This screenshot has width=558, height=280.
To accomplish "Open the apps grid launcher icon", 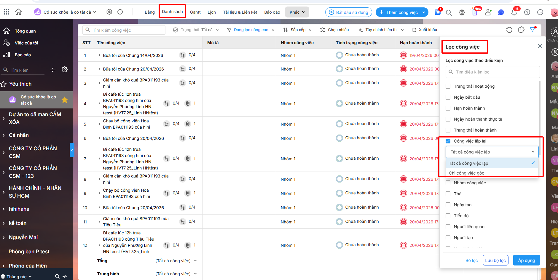I will click(x=7, y=12).
